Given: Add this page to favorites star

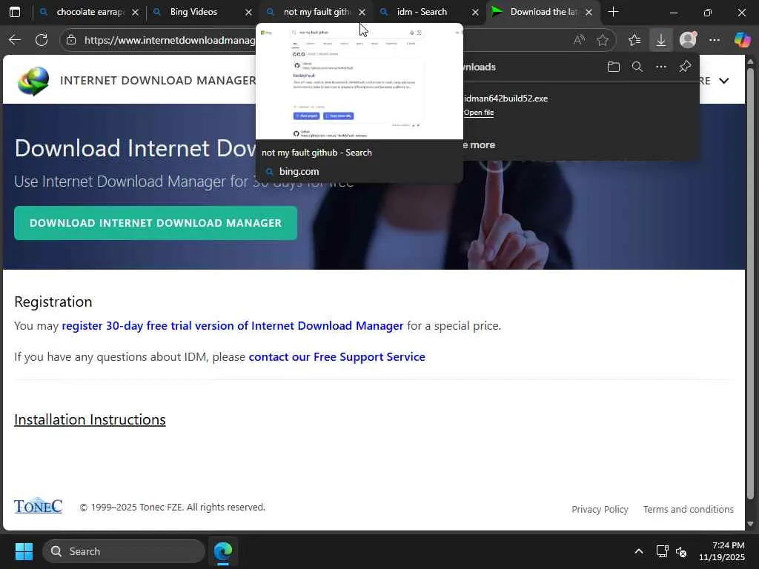Looking at the screenshot, I should (x=603, y=40).
